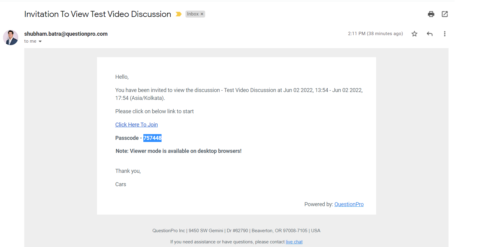
Task: Click the sender's profile picture
Action: (x=11, y=38)
